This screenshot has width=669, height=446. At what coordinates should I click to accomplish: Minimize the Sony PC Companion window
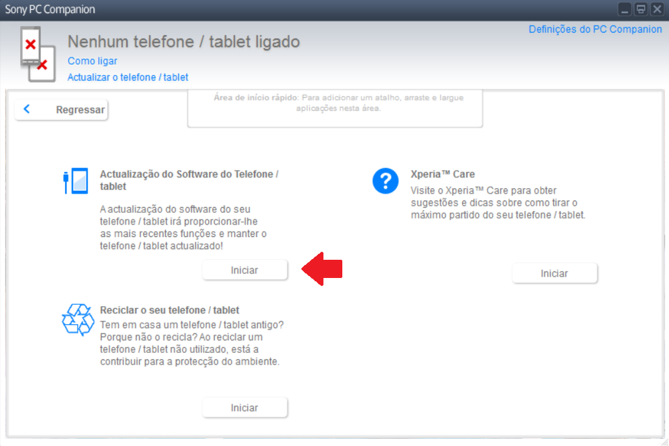625,9
